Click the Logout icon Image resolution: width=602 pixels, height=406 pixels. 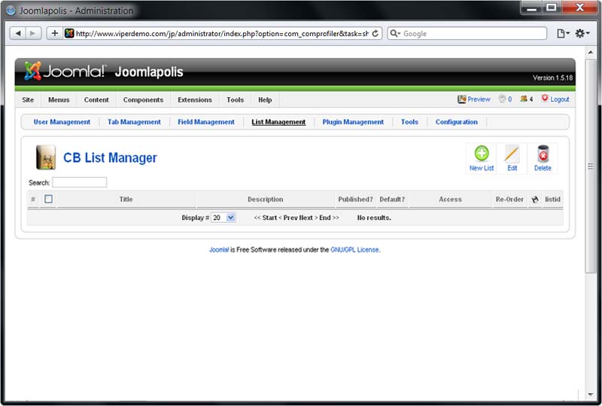tap(544, 99)
